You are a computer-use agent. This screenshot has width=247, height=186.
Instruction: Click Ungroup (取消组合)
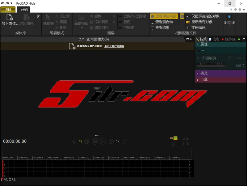point(99,27)
